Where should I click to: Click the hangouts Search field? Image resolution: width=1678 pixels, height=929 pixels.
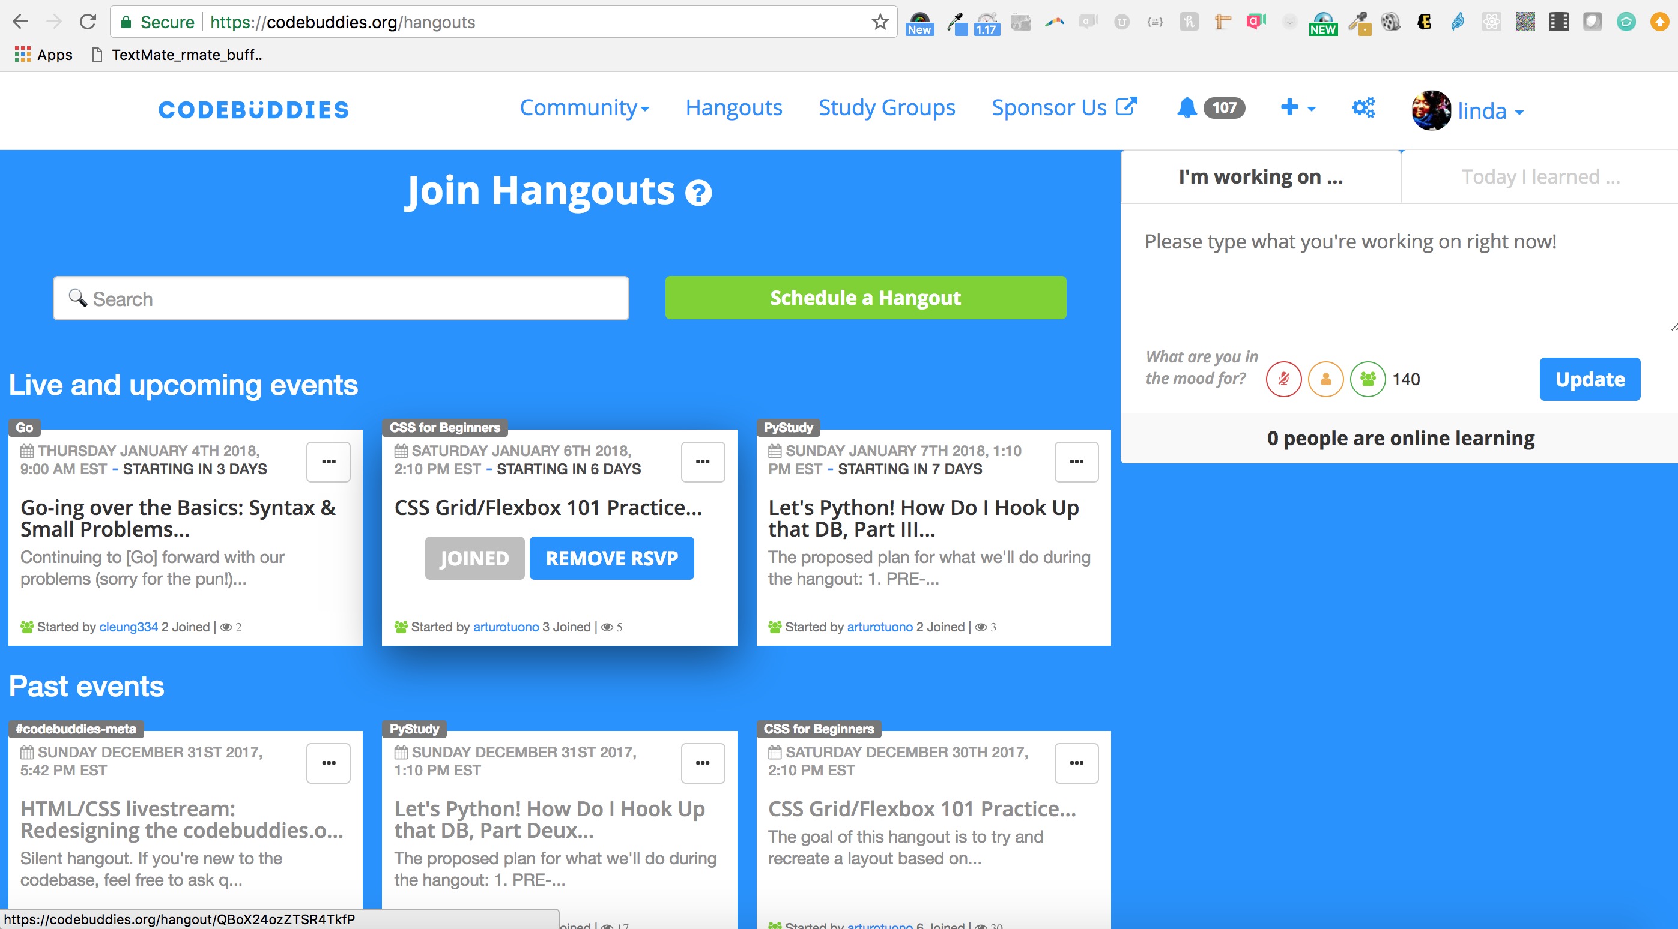pyautogui.click(x=341, y=299)
